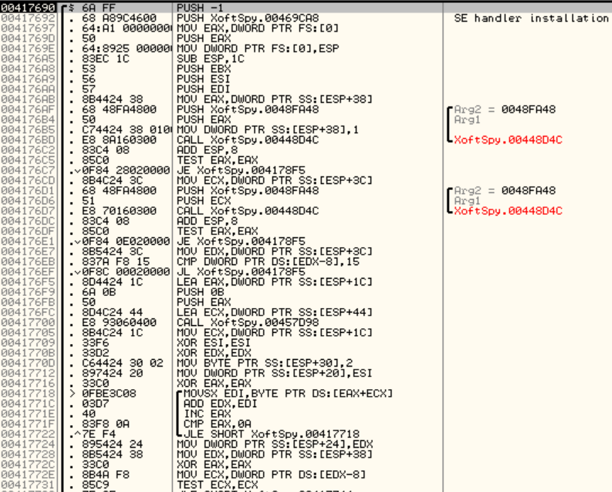Select MOV DWORD PTR SS:[ESP+20],ESI line
This screenshot has height=492, width=612.
[x=274, y=373]
